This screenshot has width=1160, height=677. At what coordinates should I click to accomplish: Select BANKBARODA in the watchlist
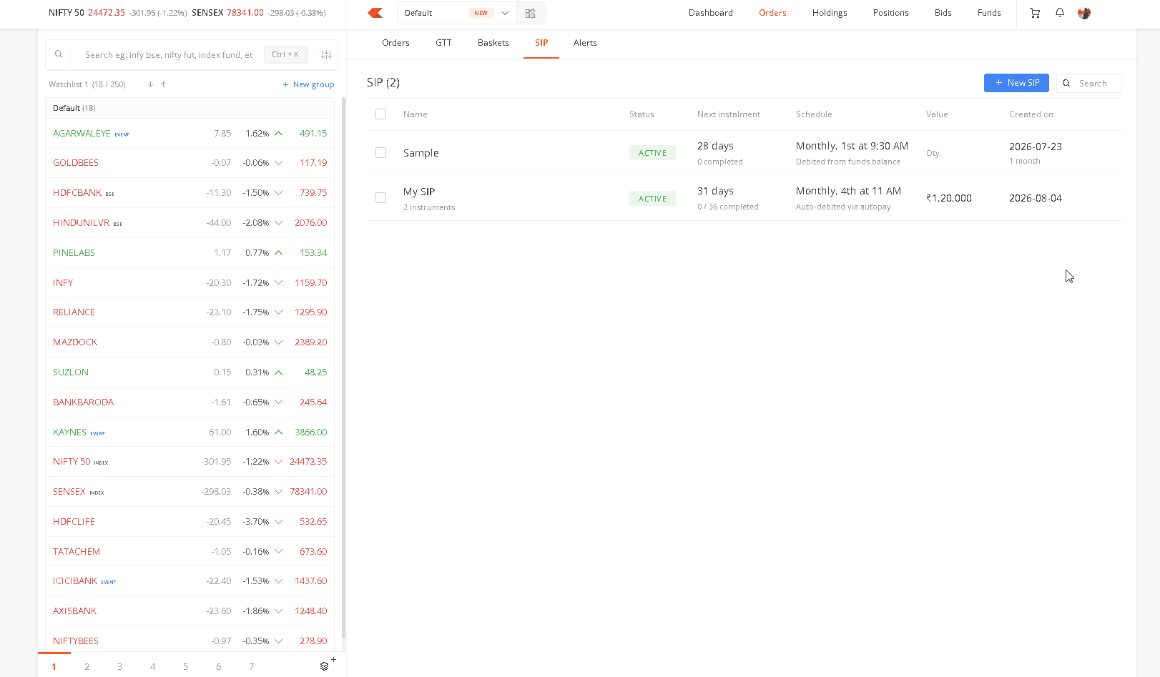[190, 402]
